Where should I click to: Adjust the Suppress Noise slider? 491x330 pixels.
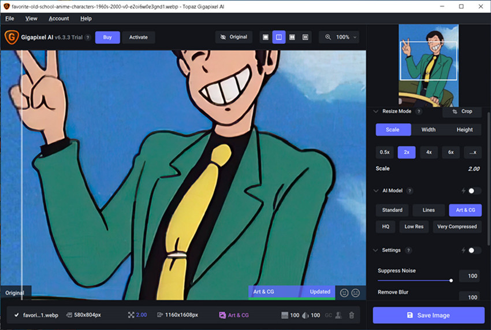415,280
